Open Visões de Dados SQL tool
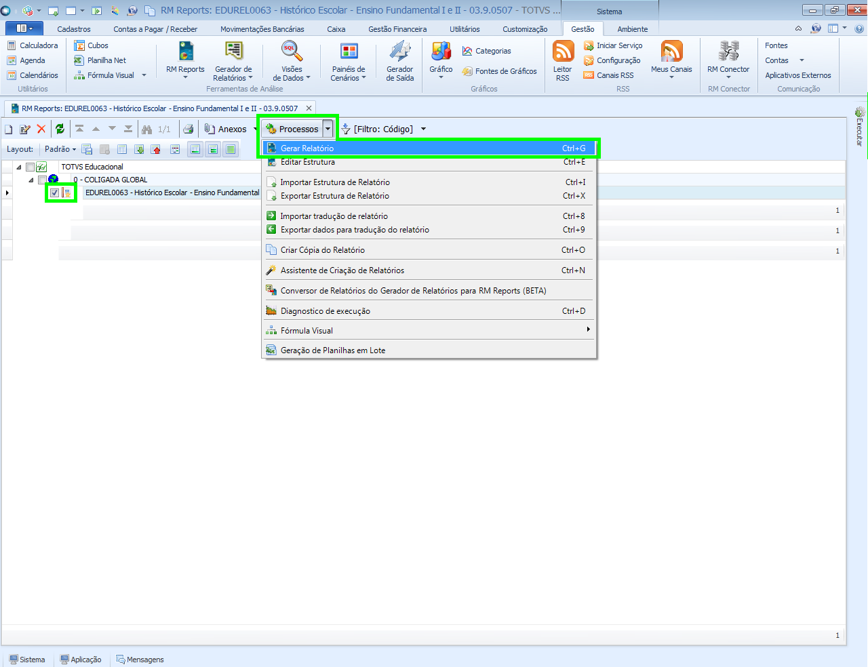The width and height of the screenshot is (868, 667). (x=292, y=61)
